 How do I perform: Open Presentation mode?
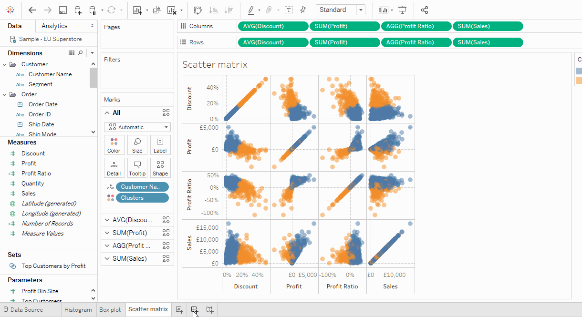(403, 10)
